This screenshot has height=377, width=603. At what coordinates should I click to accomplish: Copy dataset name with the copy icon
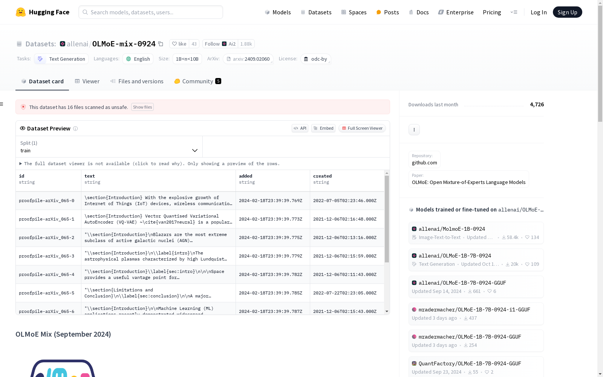click(x=161, y=44)
